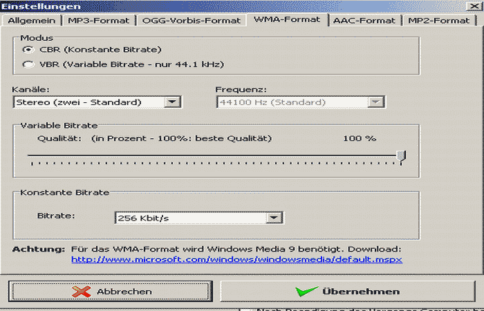
Task: Open the MP2-Format tab
Action: click(438, 20)
